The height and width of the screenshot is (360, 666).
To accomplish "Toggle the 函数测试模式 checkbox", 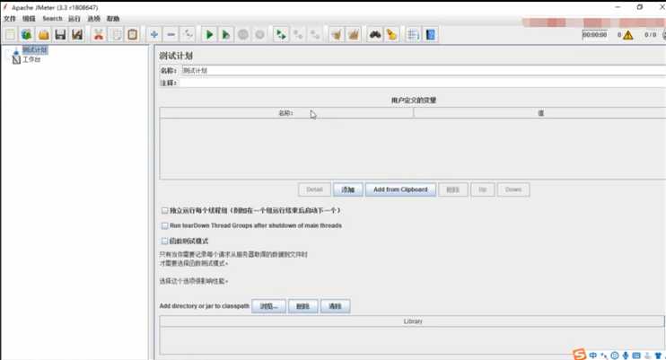I will click(165, 241).
